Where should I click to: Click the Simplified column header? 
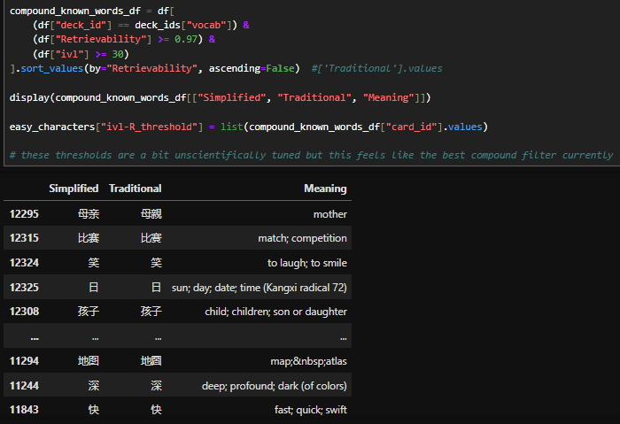click(74, 189)
